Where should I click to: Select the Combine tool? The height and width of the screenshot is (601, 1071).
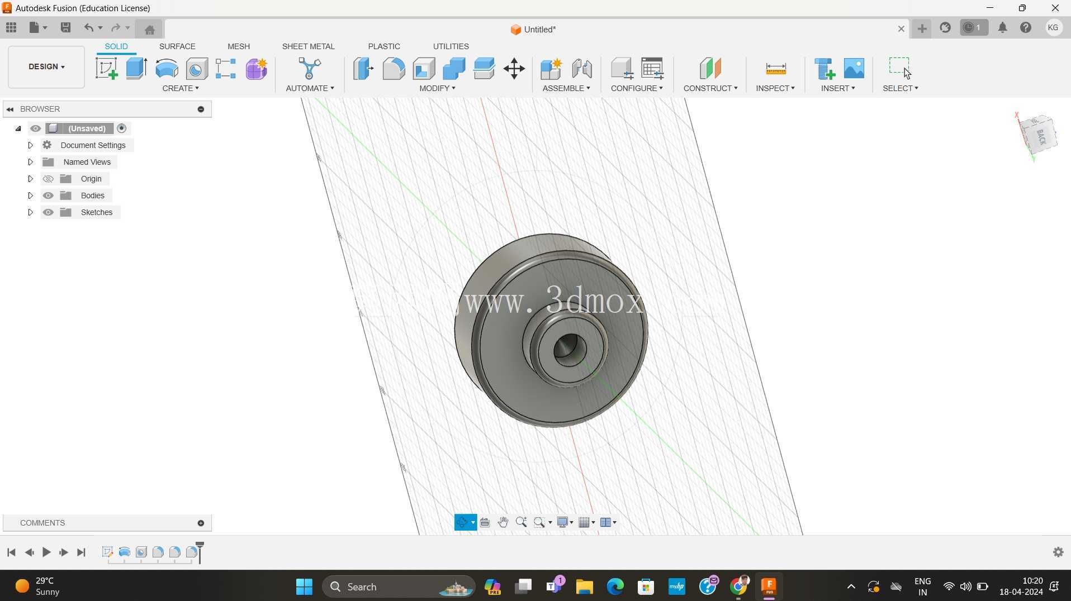coord(454,69)
